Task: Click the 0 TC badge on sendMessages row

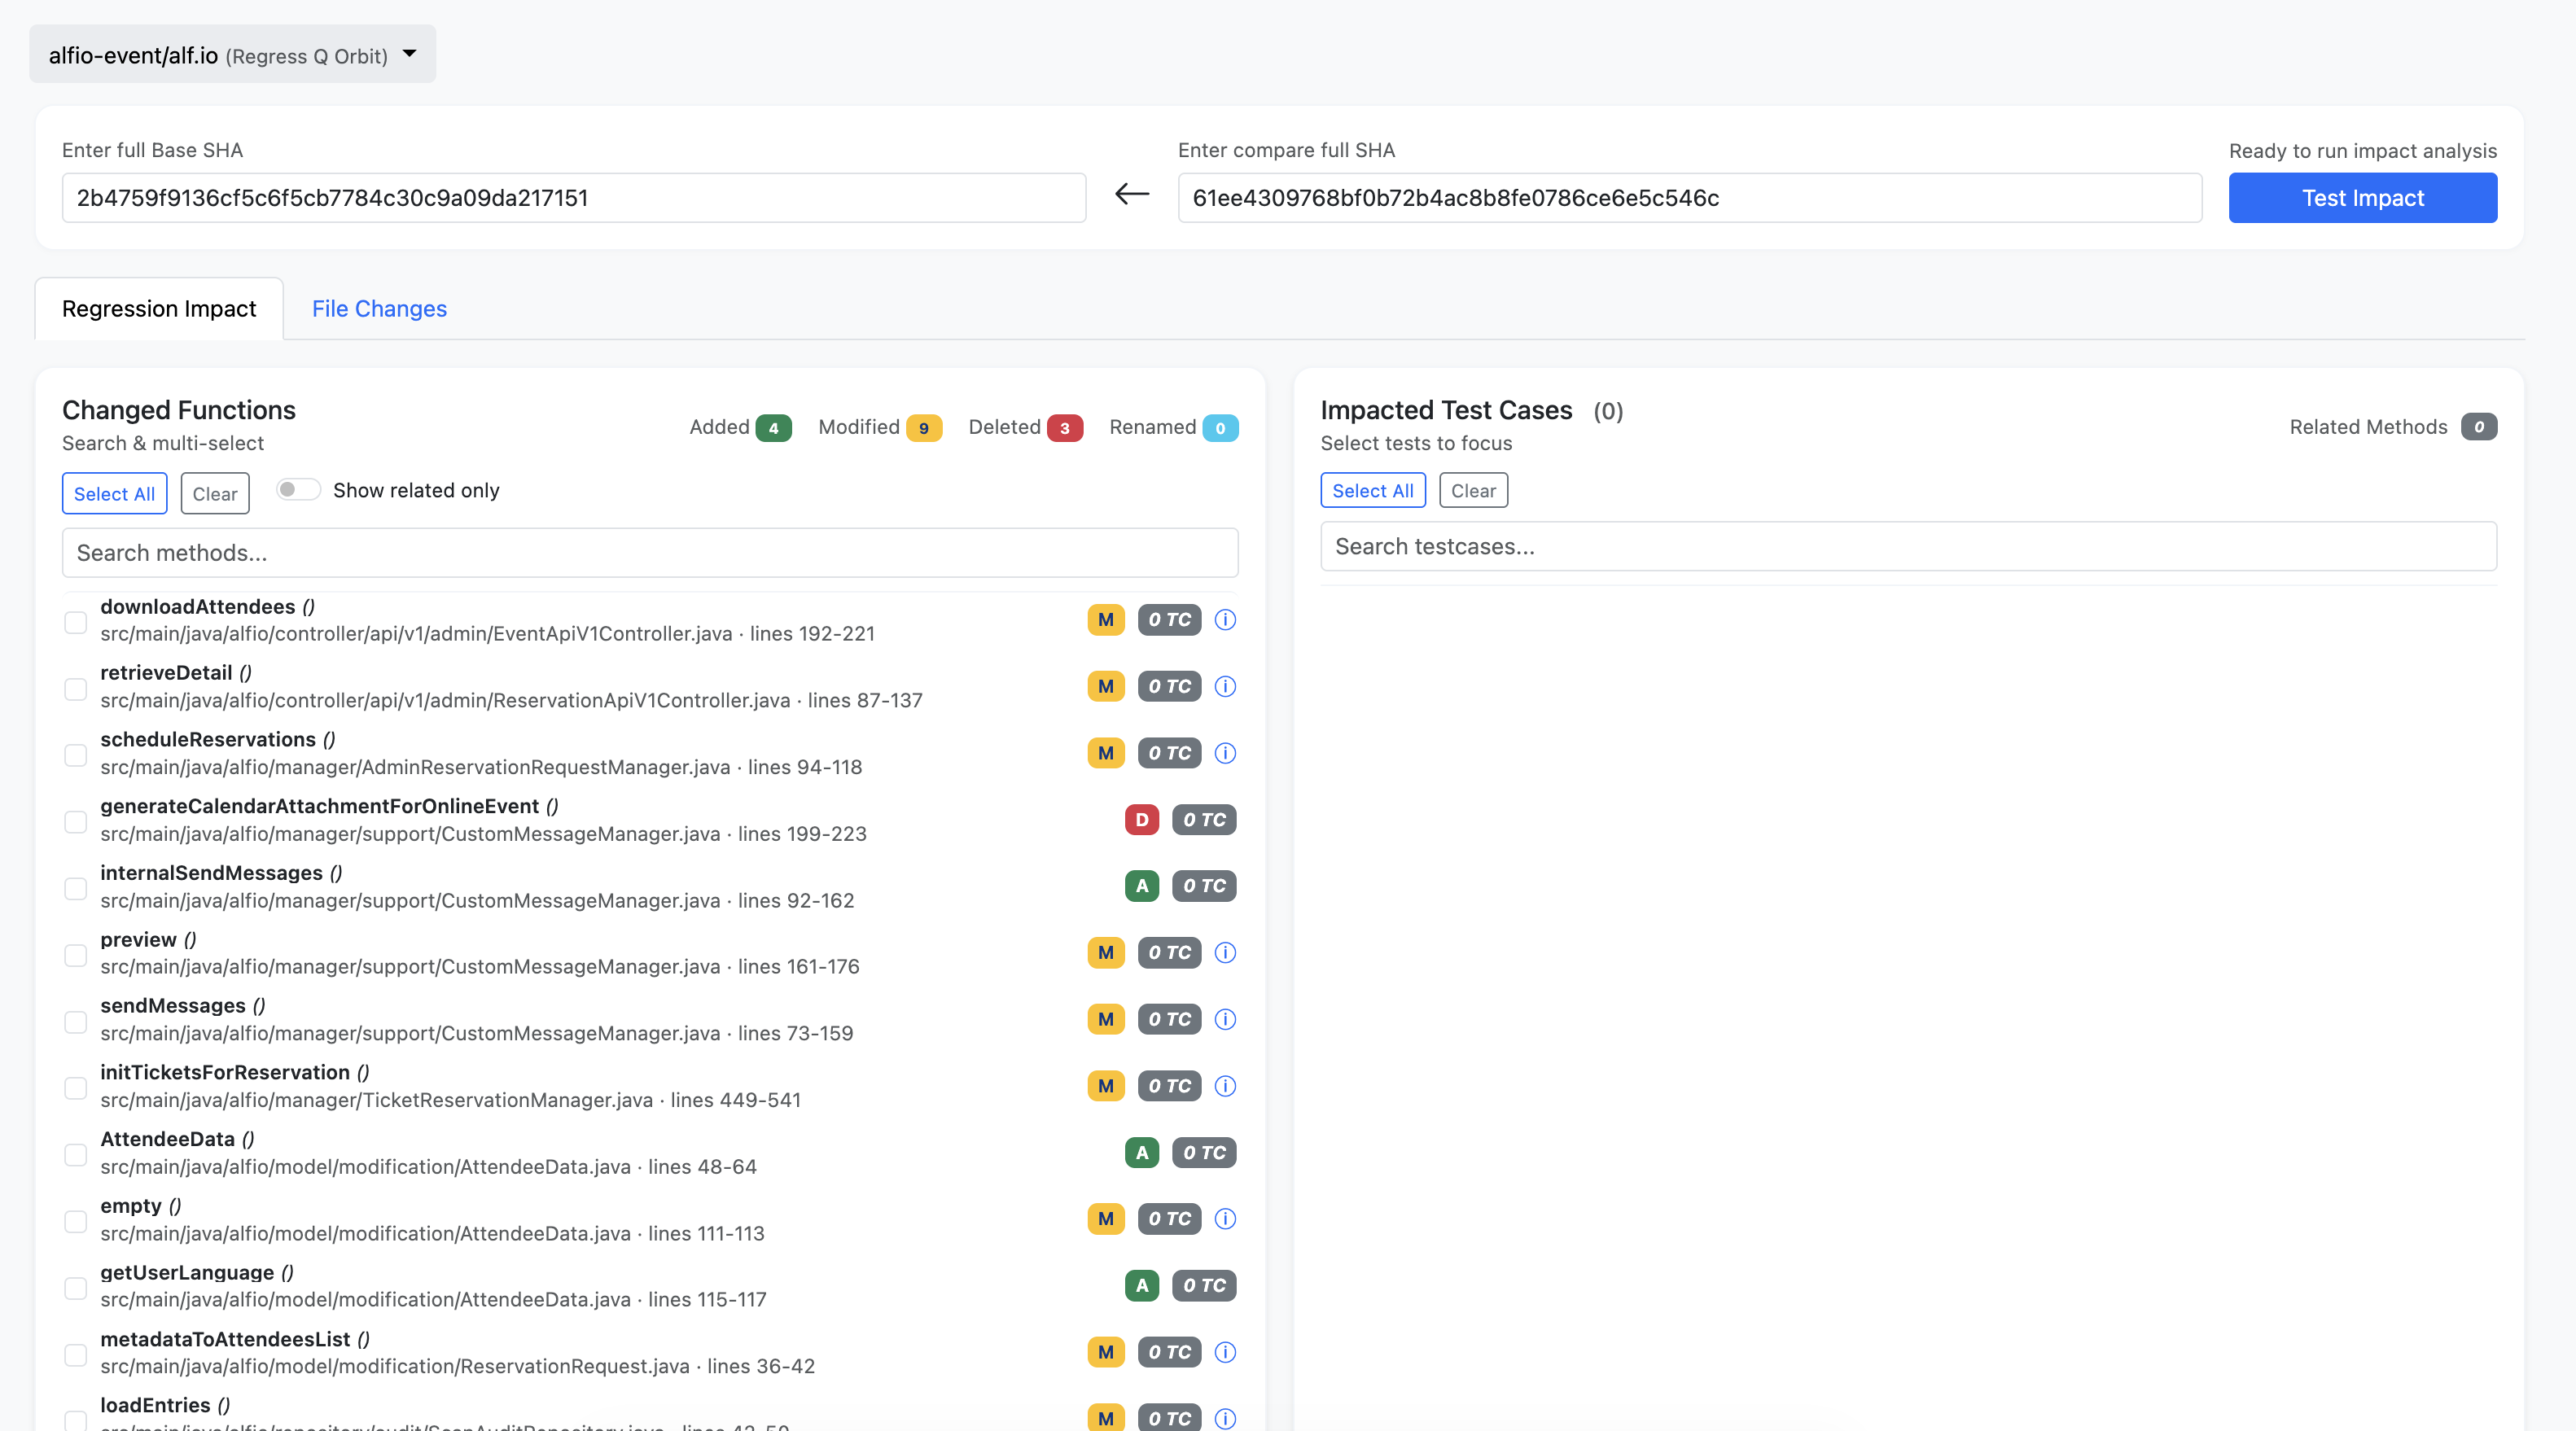Action: 1169,1019
